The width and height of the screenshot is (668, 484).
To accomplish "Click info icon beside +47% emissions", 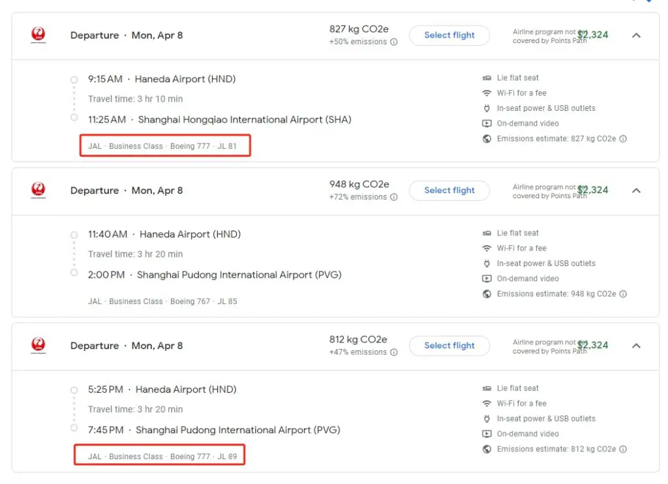I will point(394,352).
